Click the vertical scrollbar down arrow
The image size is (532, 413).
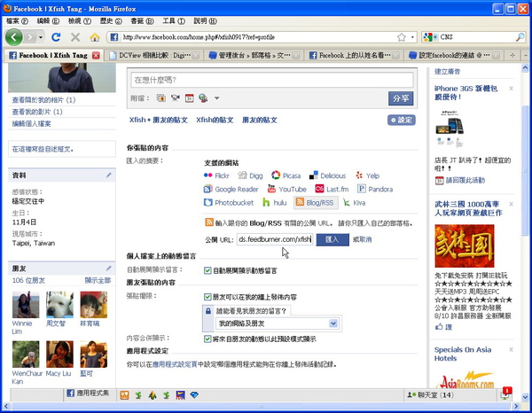tap(525, 397)
